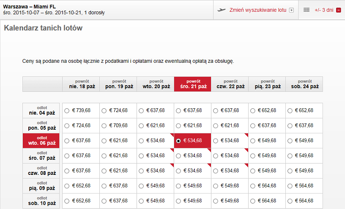Select departure row header wto. 06 paź

[x=41, y=141]
